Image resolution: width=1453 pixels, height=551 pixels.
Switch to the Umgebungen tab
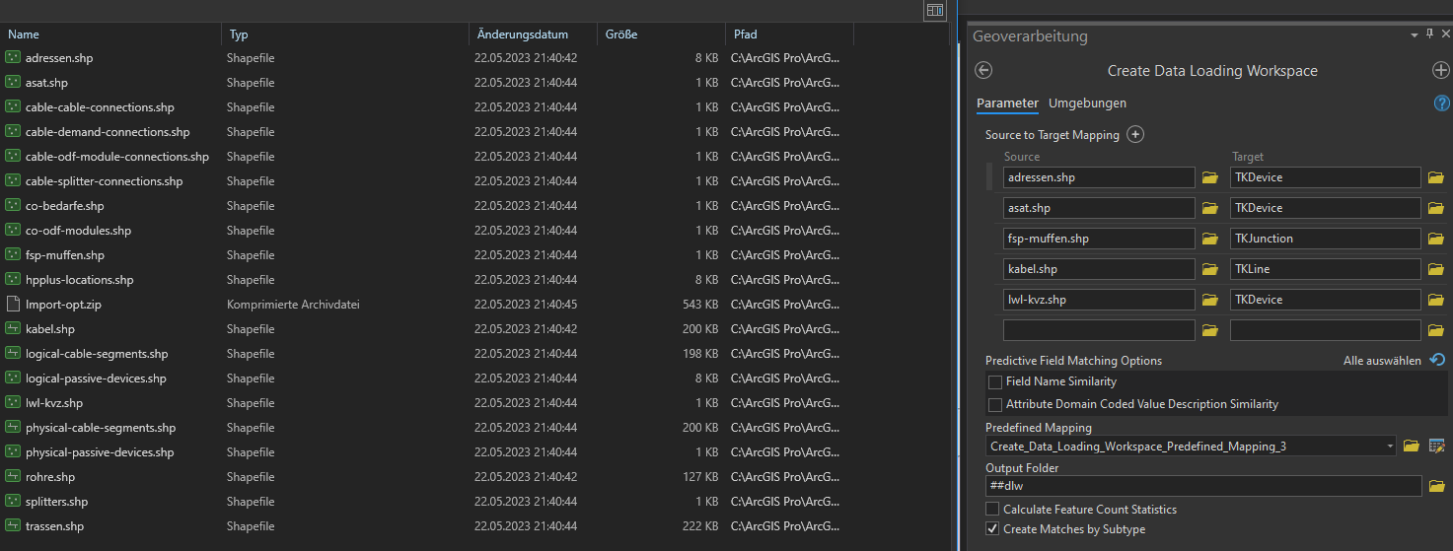(x=1087, y=103)
